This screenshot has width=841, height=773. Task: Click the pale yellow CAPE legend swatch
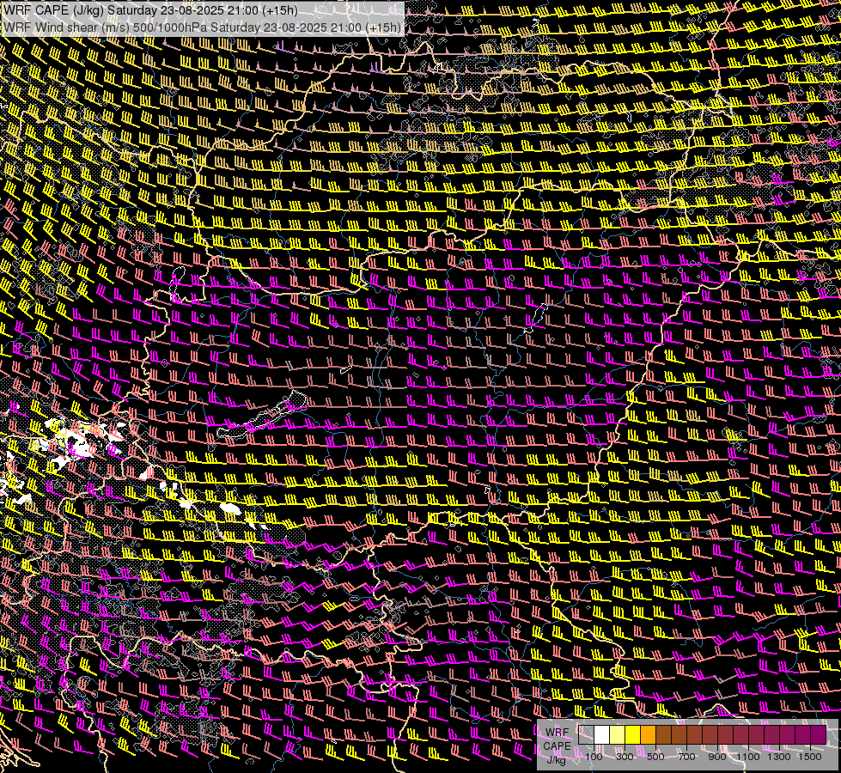tap(618, 735)
